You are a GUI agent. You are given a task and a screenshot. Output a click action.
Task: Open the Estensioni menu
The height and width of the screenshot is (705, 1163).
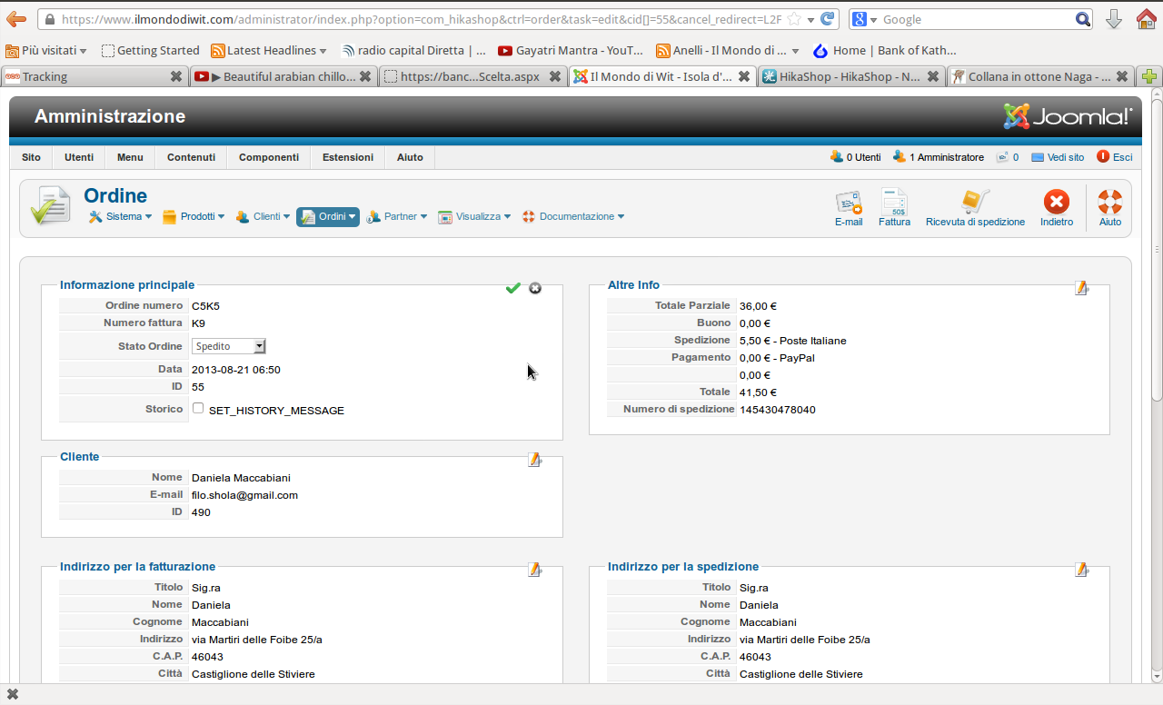[x=348, y=157]
